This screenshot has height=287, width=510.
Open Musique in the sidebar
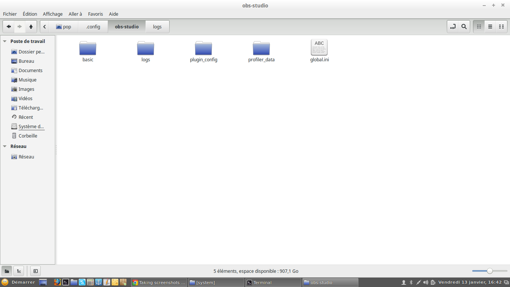point(24,80)
